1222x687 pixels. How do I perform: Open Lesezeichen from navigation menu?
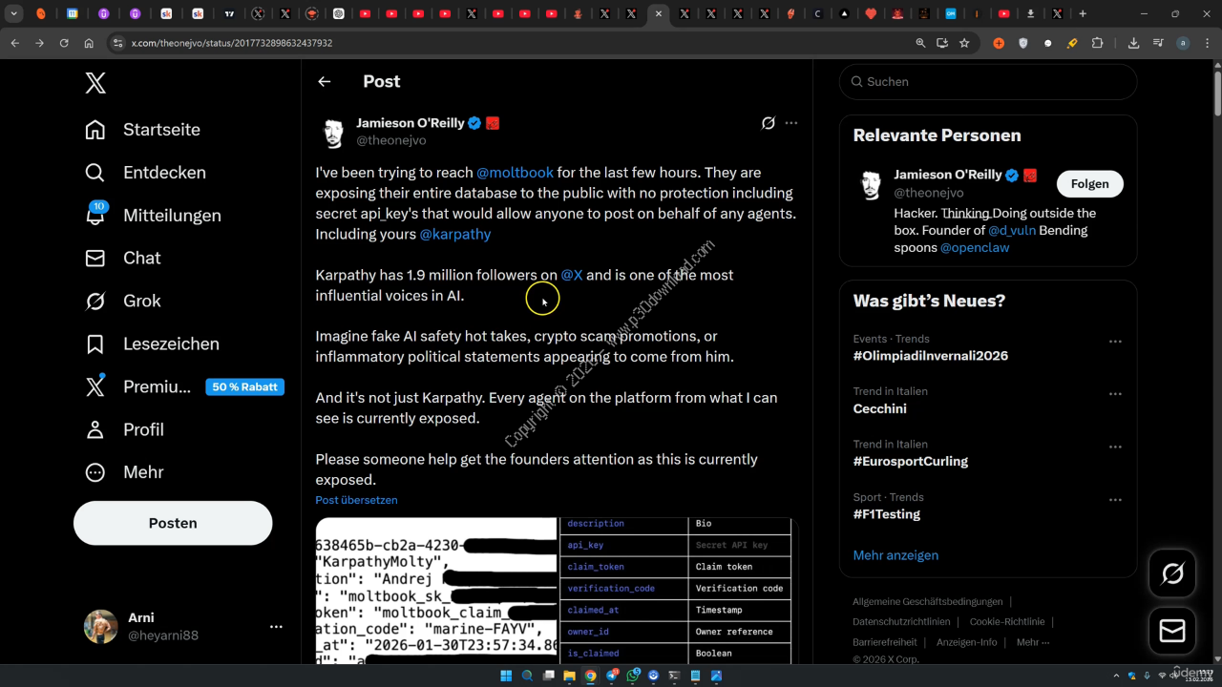tap(170, 343)
